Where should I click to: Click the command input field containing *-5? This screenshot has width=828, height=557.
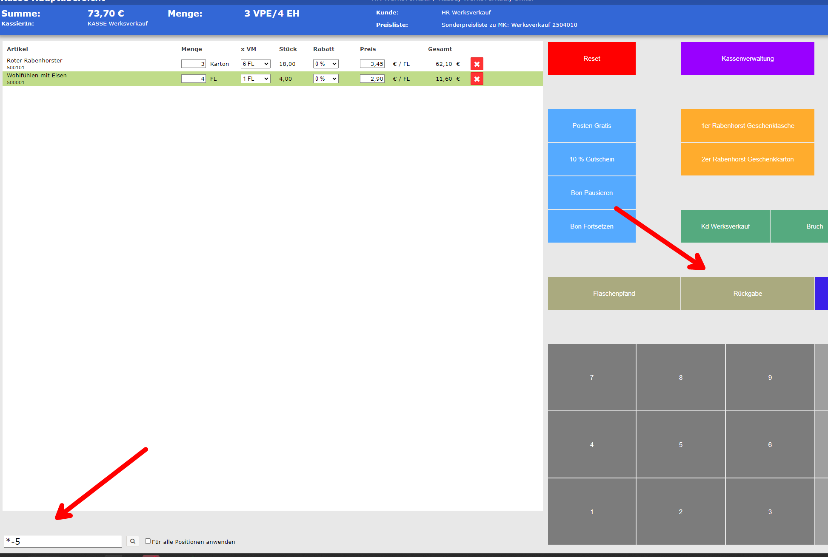(x=63, y=541)
